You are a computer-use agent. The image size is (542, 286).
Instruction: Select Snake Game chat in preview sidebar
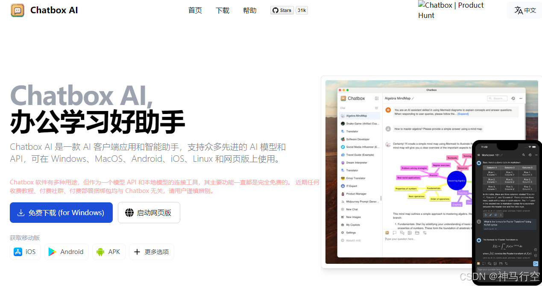(x=360, y=123)
